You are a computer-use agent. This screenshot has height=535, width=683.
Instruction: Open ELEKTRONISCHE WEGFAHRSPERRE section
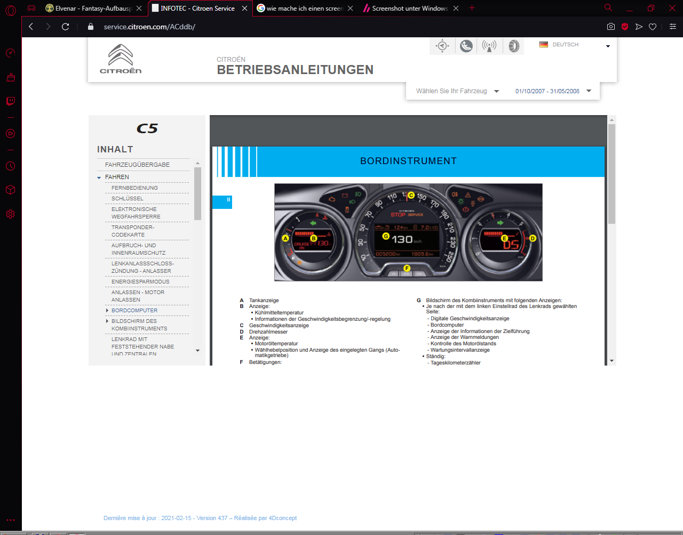pyautogui.click(x=136, y=213)
